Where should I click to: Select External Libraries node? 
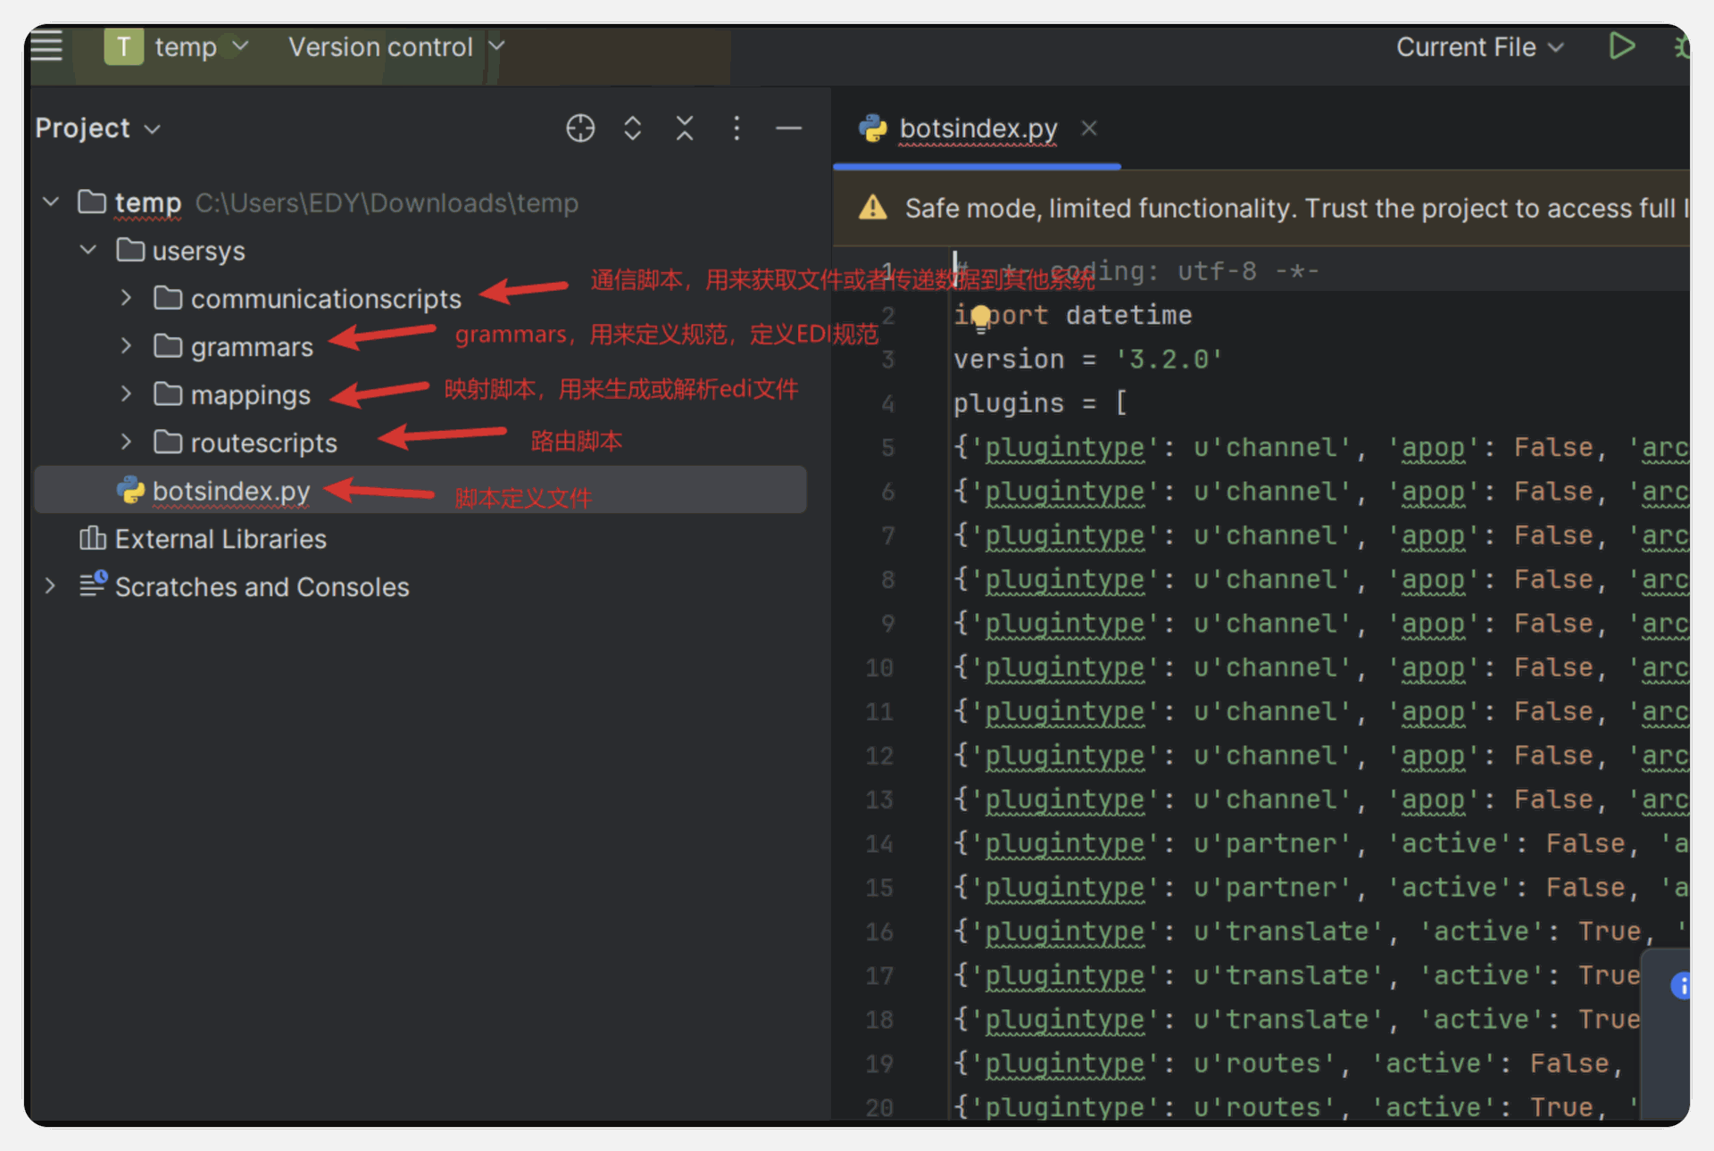pyautogui.click(x=220, y=539)
